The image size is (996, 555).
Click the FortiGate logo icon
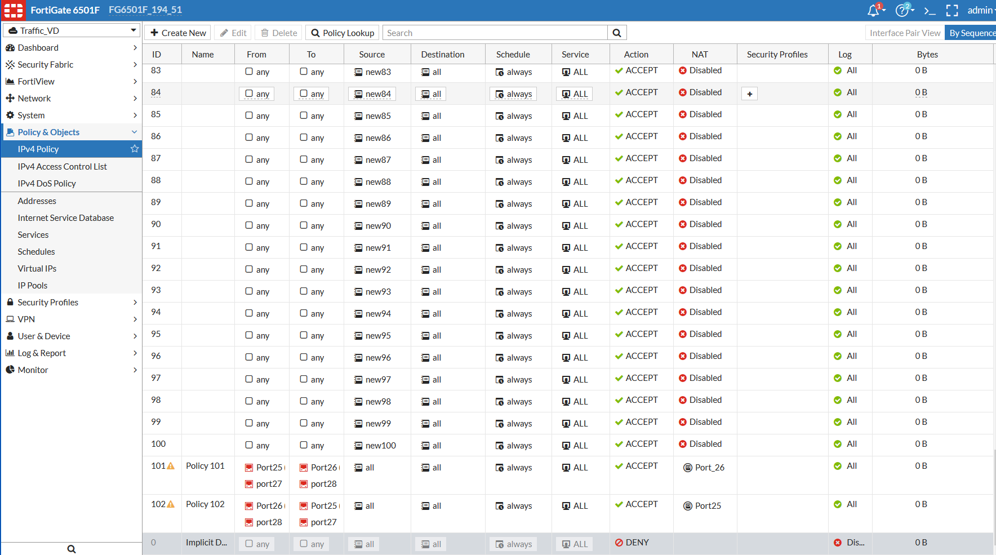[14, 10]
